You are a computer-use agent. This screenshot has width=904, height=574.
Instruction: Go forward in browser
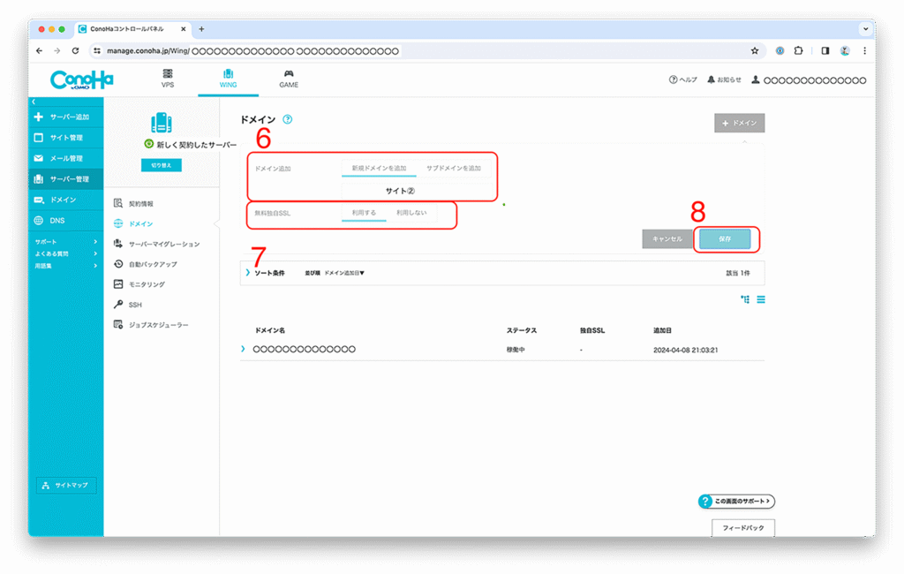click(x=57, y=50)
